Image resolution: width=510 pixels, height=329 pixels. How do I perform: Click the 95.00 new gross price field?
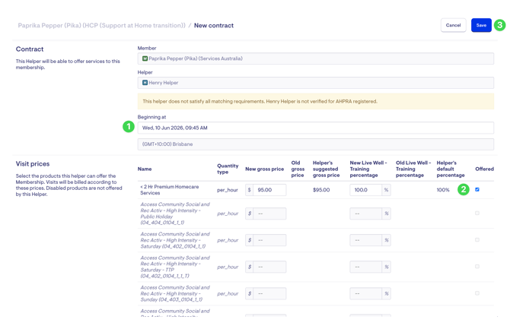pos(269,190)
